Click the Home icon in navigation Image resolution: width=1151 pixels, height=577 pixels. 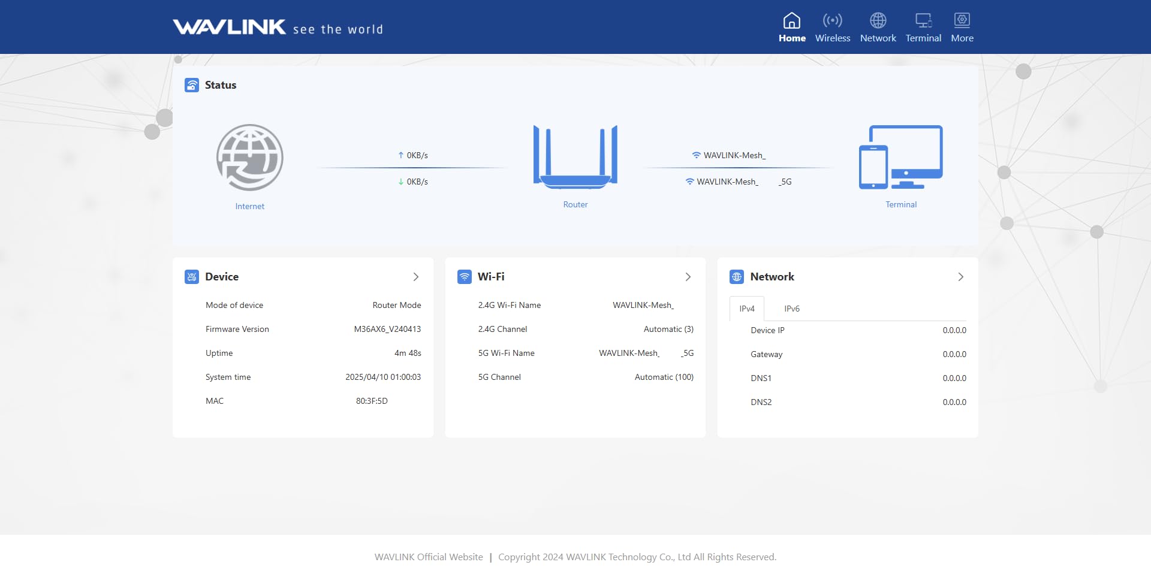pos(791,21)
